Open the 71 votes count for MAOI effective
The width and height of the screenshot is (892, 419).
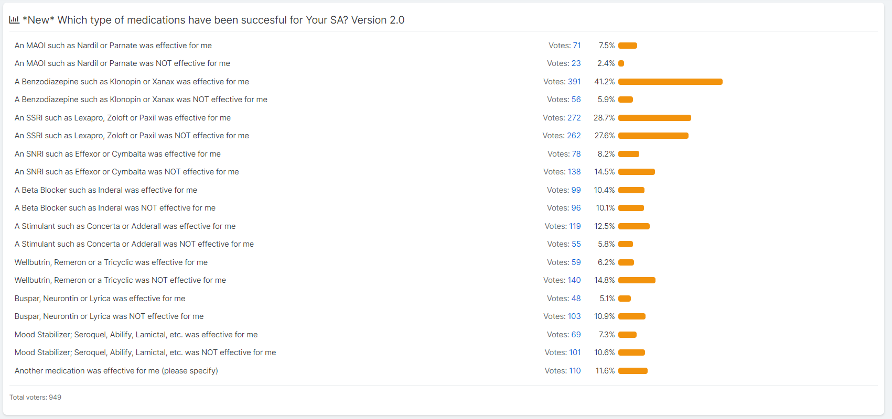(577, 46)
